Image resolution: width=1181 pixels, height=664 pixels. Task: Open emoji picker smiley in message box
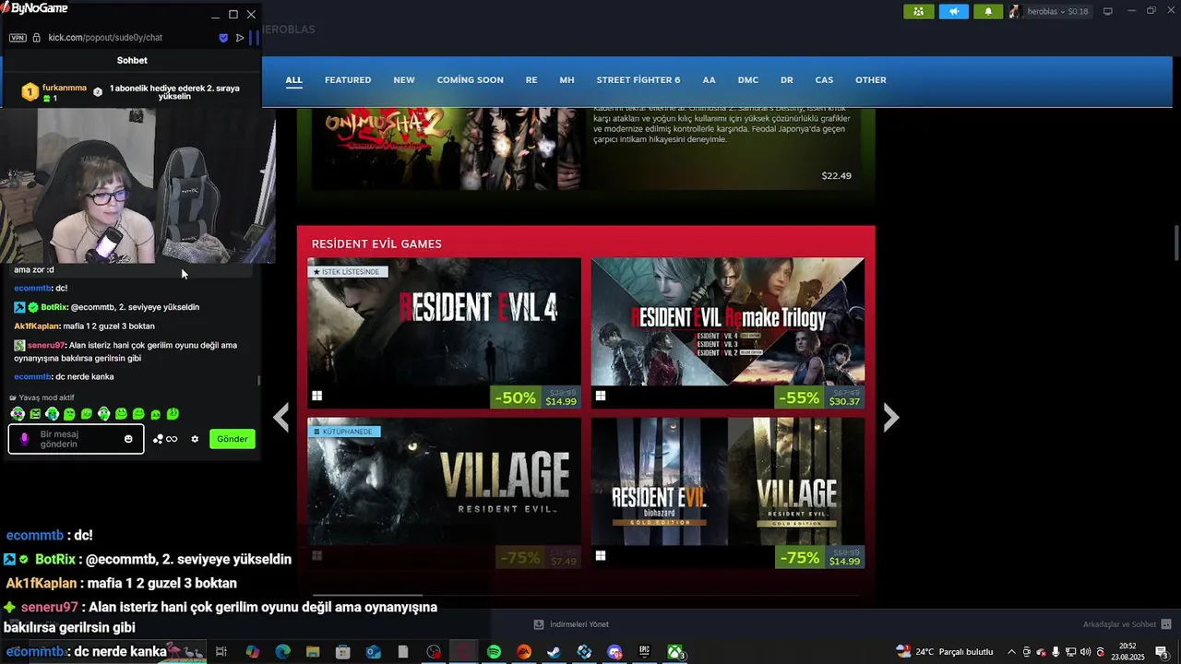(x=128, y=439)
